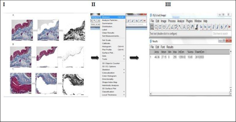236x122 pixels.
Task: Choose Set Scale menu entry
Action: coord(113,40)
